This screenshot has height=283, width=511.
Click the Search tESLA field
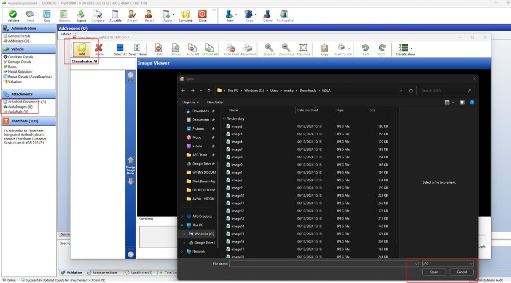[447, 91]
